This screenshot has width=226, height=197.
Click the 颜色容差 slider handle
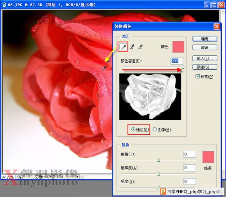coord(183,67)
